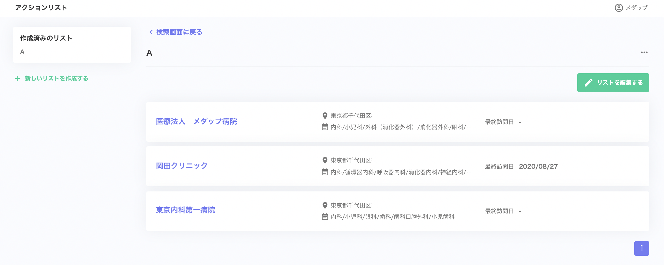This screenshot has height=265, width=664.
Task: Click 内科/小児科/眼科/歯科 department text
Action: (x=392, y=217)
